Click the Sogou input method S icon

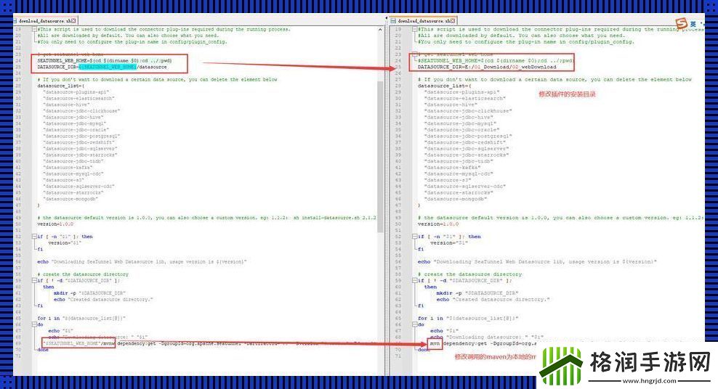click(x=681, y=24)
